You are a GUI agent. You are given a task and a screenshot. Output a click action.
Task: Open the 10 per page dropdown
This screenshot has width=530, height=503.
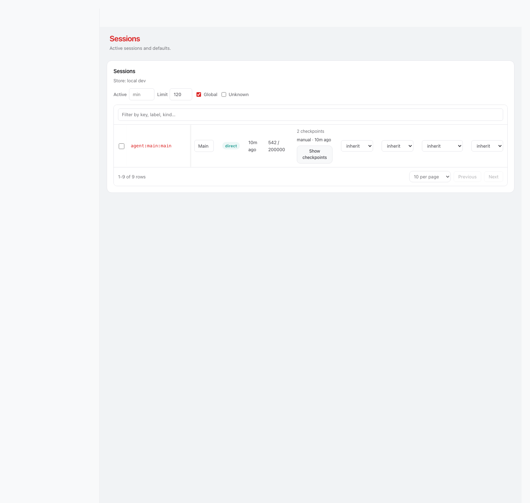tap(430, 177)
